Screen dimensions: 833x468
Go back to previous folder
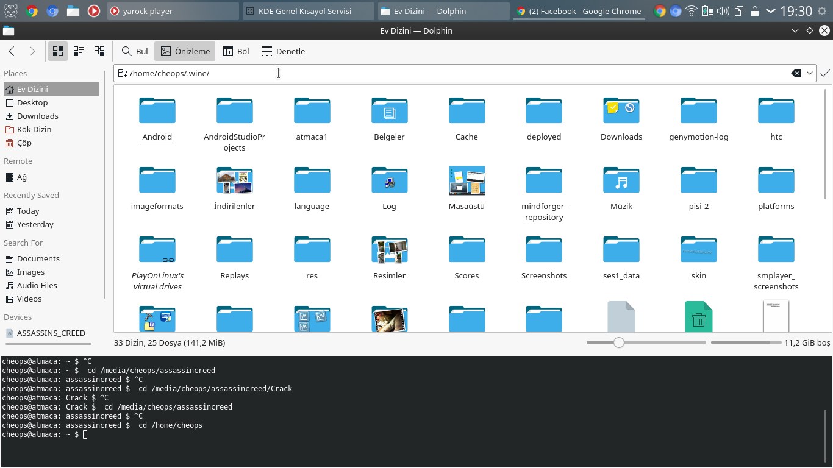[12, 51]
